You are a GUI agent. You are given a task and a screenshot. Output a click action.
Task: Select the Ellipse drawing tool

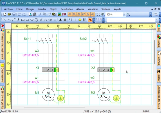pos(32,20)
